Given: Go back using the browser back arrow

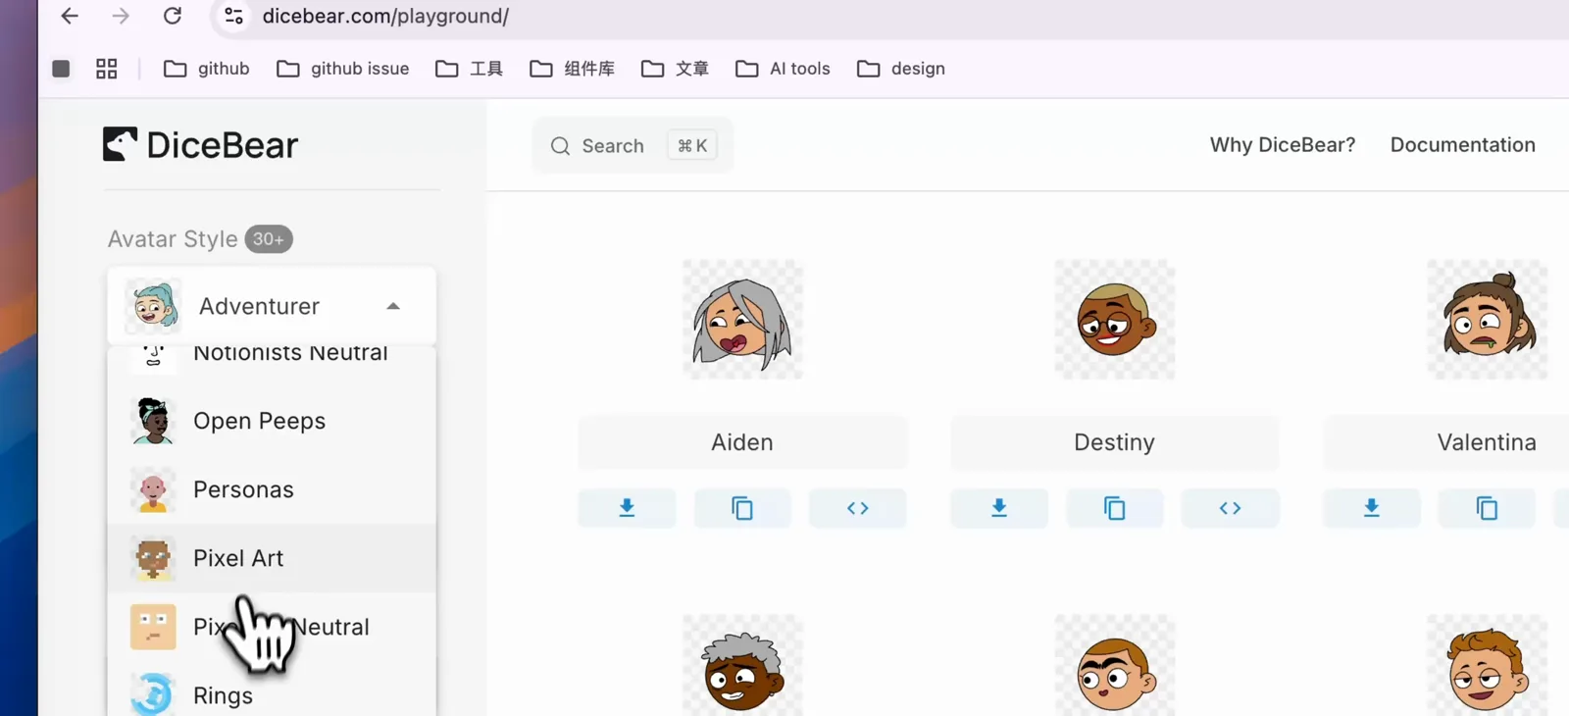Looking at the screenshot, I should [x=70, y=16].
